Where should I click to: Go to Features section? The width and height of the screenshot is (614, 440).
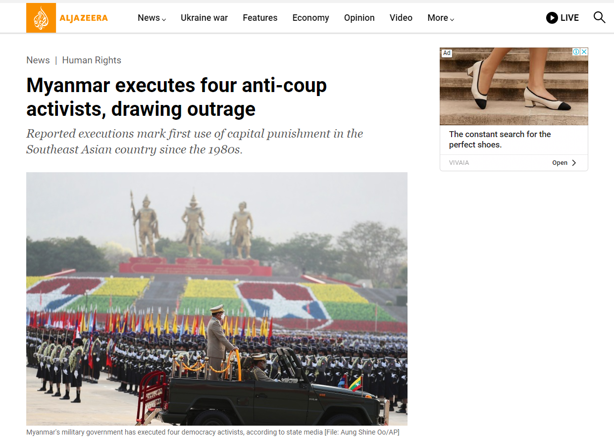tap(260, 18)
